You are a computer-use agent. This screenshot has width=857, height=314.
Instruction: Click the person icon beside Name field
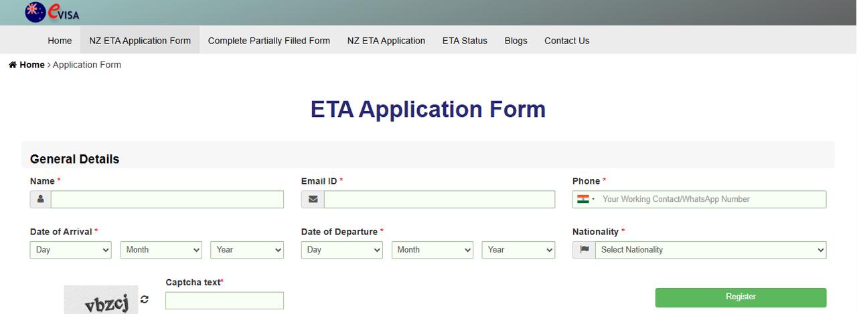coord(40,199)
